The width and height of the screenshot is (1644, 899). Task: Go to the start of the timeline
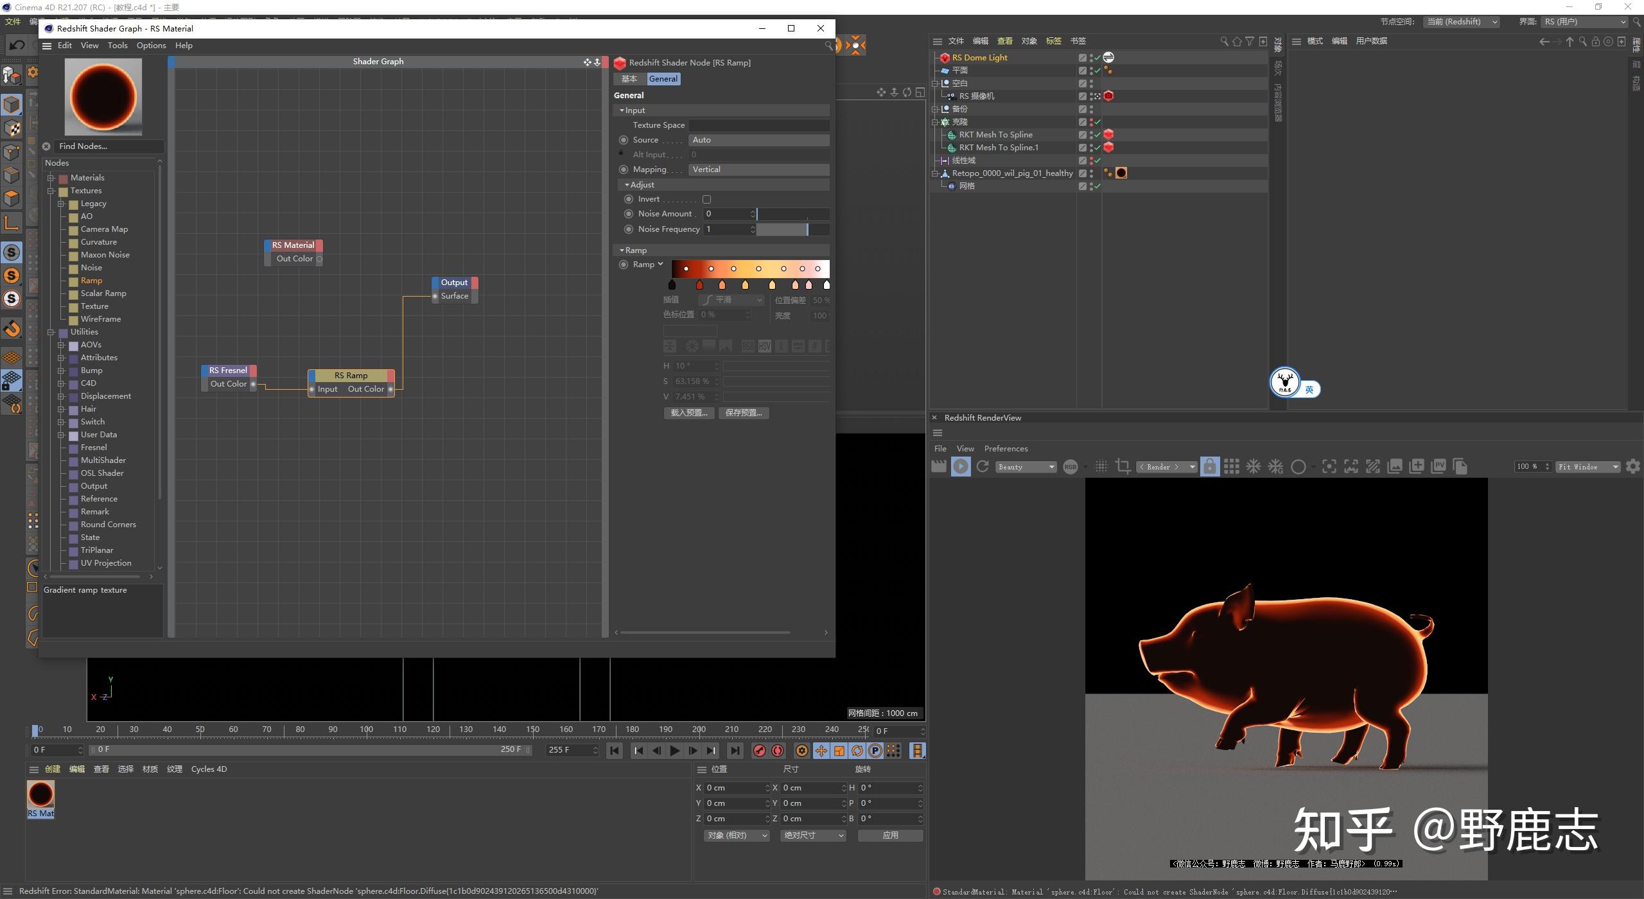click(x=615, y=751)
